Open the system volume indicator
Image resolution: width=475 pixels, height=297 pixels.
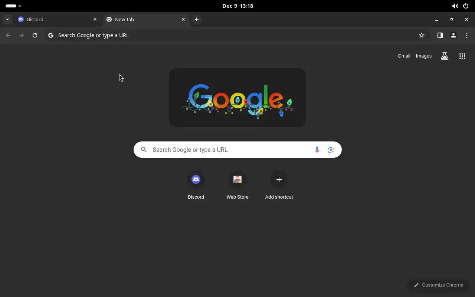point(455,6)
